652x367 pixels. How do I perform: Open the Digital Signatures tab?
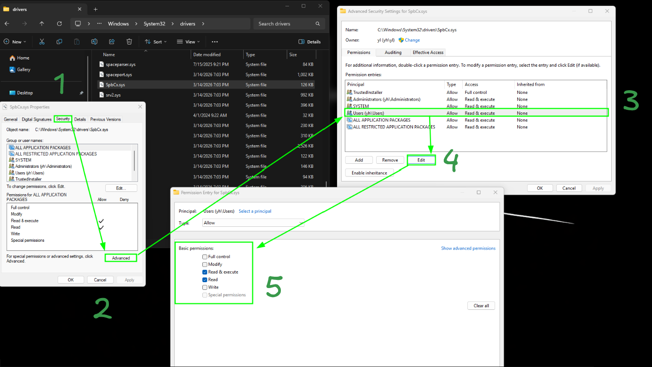tap(36, 119)
